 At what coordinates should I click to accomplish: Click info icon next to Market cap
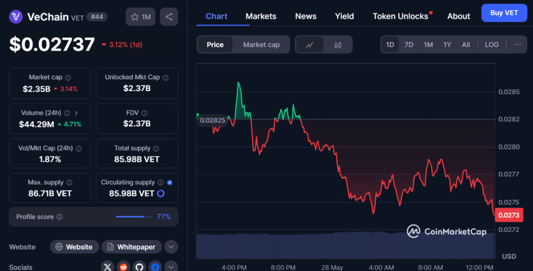[x=68, y=78]
